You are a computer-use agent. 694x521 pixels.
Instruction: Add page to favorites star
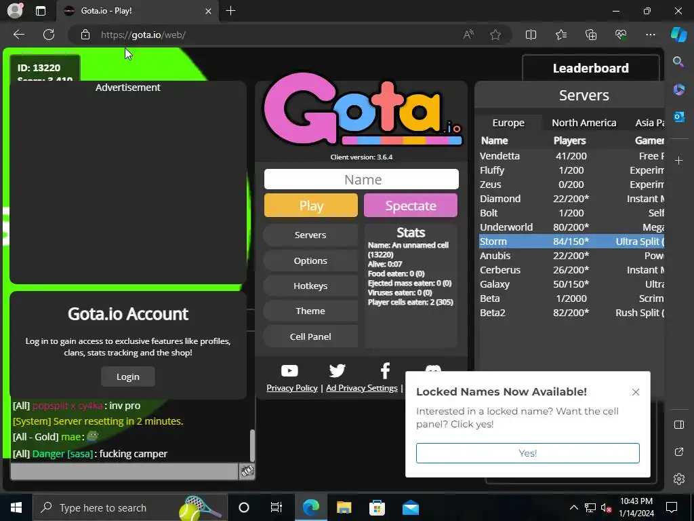pos(495,35)
